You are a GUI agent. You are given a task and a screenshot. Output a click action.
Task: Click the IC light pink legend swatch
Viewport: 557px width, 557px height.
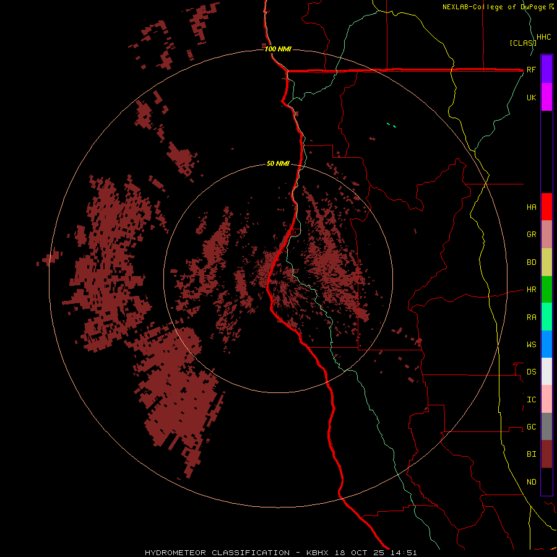[546, 399]
